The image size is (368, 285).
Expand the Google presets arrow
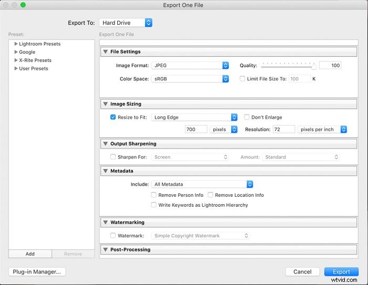(16, 52)
